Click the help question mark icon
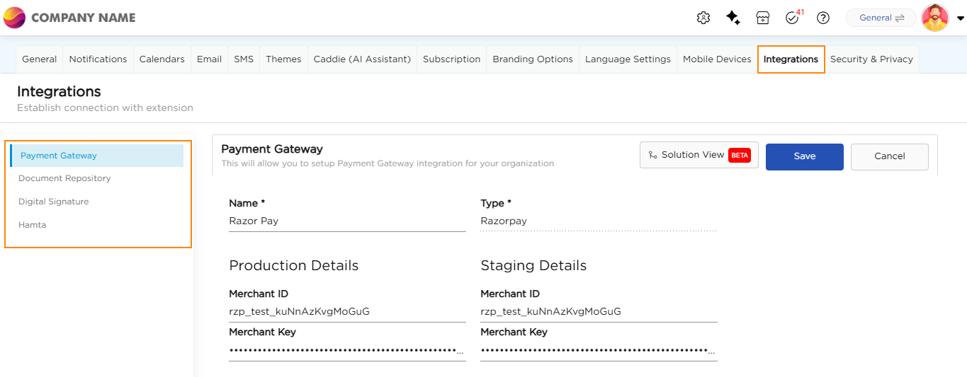The image size is (967, 377). click(822, 18)
